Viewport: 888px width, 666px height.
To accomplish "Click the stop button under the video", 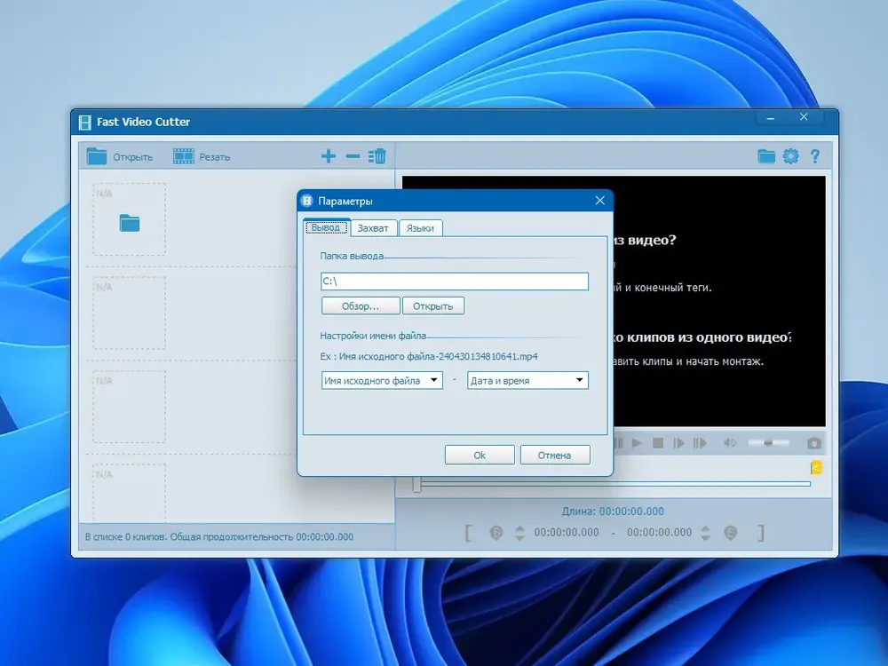I will click(x=657, y=443).
